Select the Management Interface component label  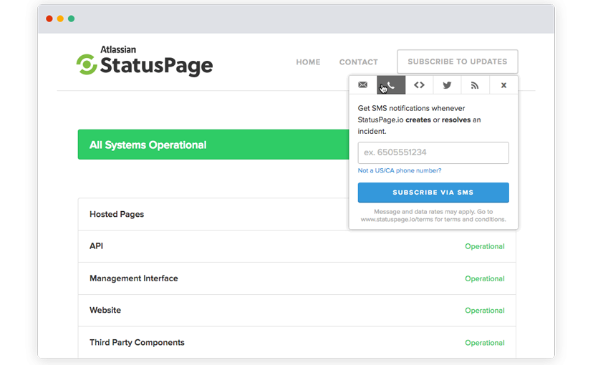133,278
